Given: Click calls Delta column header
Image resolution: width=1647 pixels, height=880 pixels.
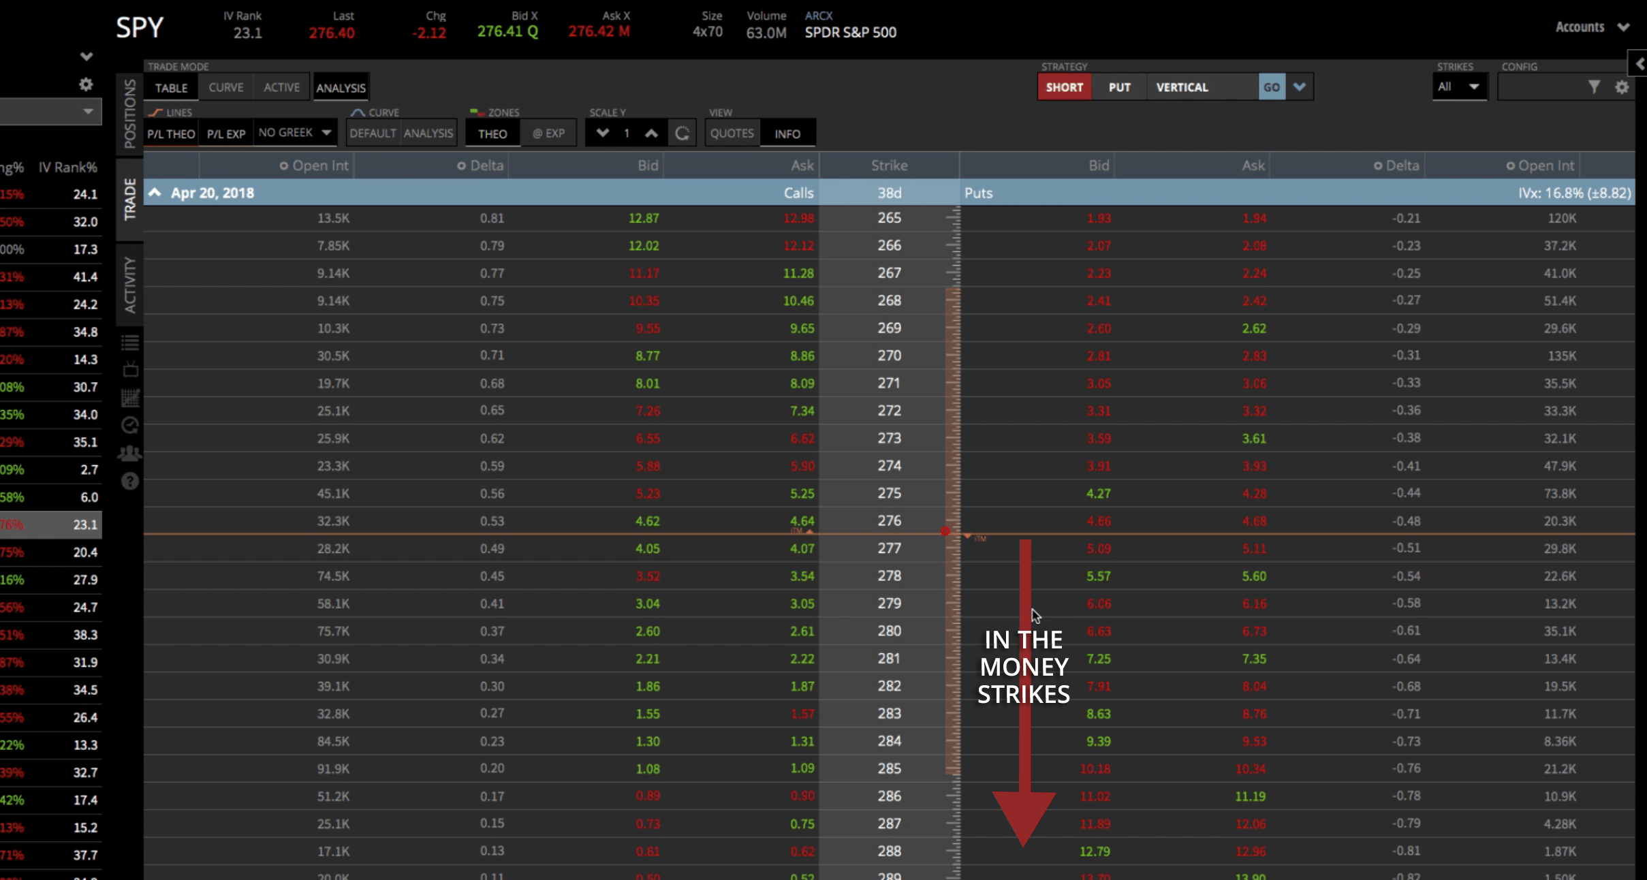Looking at the screenshot, I should (x=480, y=166).
